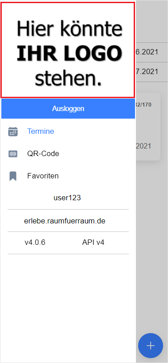
Task: Click the user123 username label
Action: 67,198
